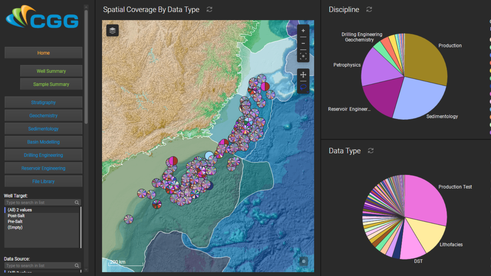
Task: Go to the Geochemistry page
Action: point(43,116)
